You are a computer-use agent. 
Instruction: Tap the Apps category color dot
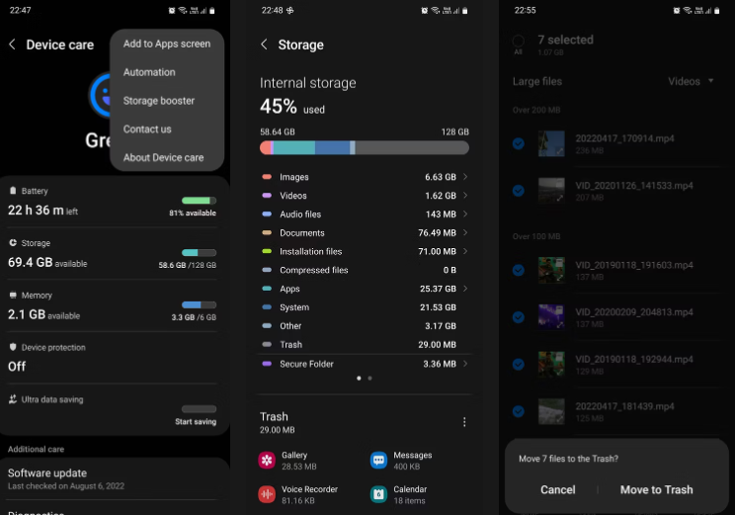(267, 289)
